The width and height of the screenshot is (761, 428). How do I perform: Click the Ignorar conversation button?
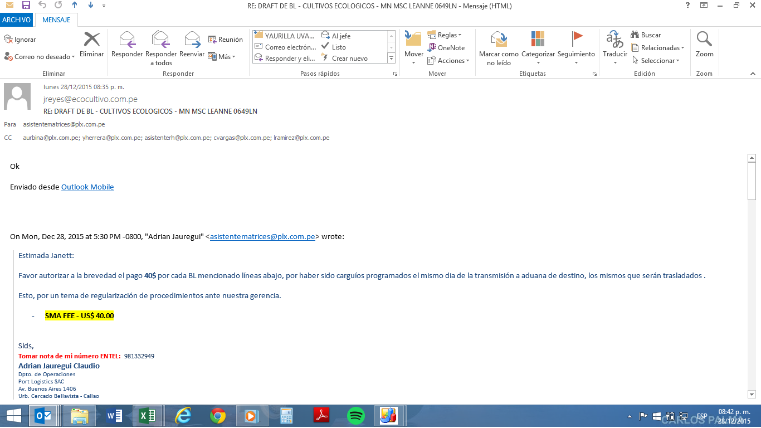click(20, 40)
